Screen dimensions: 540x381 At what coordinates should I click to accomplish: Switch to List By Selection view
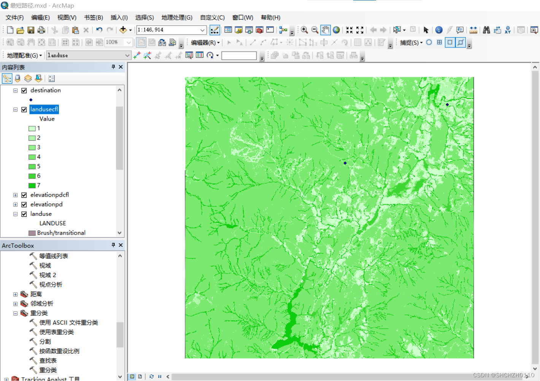point(38,79)
